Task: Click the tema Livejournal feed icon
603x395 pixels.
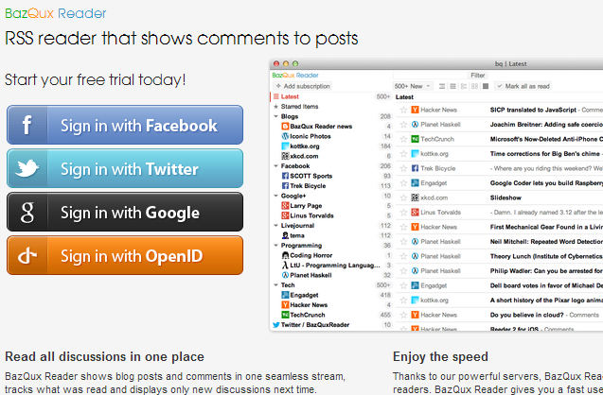Action: coord(285,235)
